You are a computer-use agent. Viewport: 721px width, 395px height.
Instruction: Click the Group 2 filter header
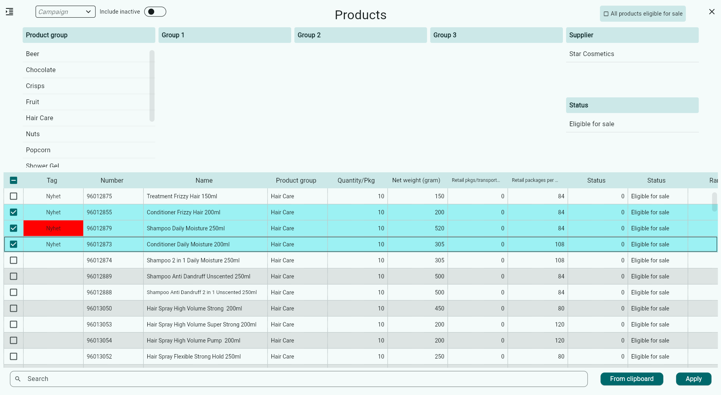click(x=360, y=35)
